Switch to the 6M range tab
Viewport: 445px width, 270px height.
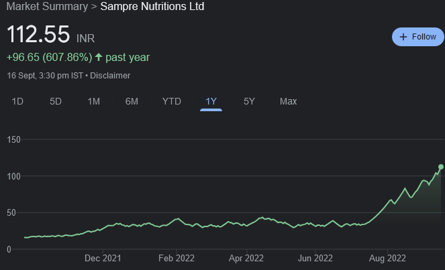(132, 101)
